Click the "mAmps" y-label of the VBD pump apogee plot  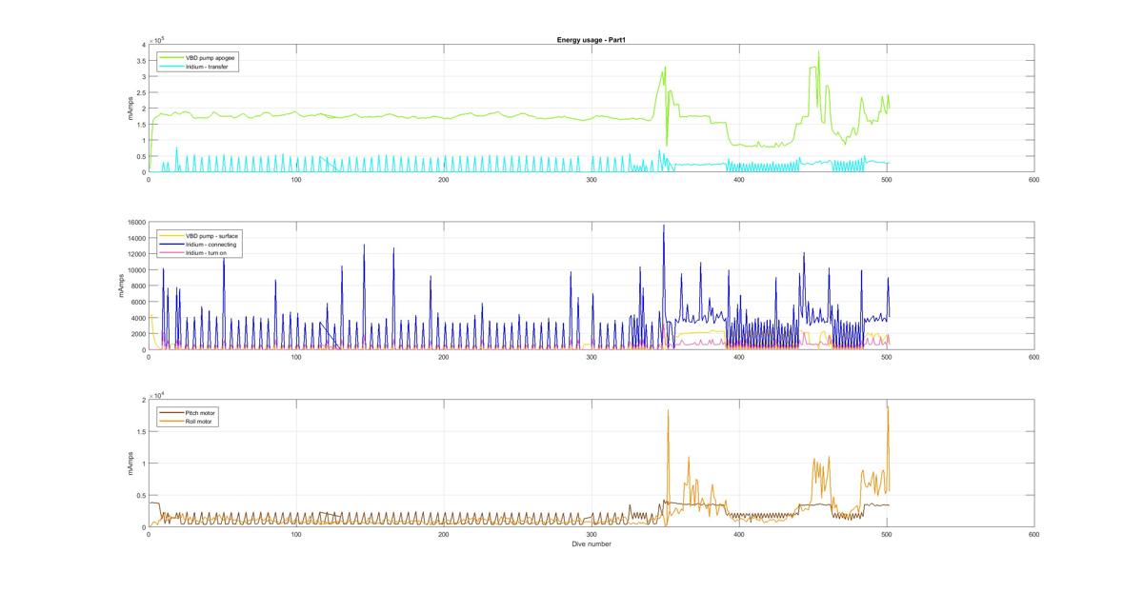click(x=130, y=109)
